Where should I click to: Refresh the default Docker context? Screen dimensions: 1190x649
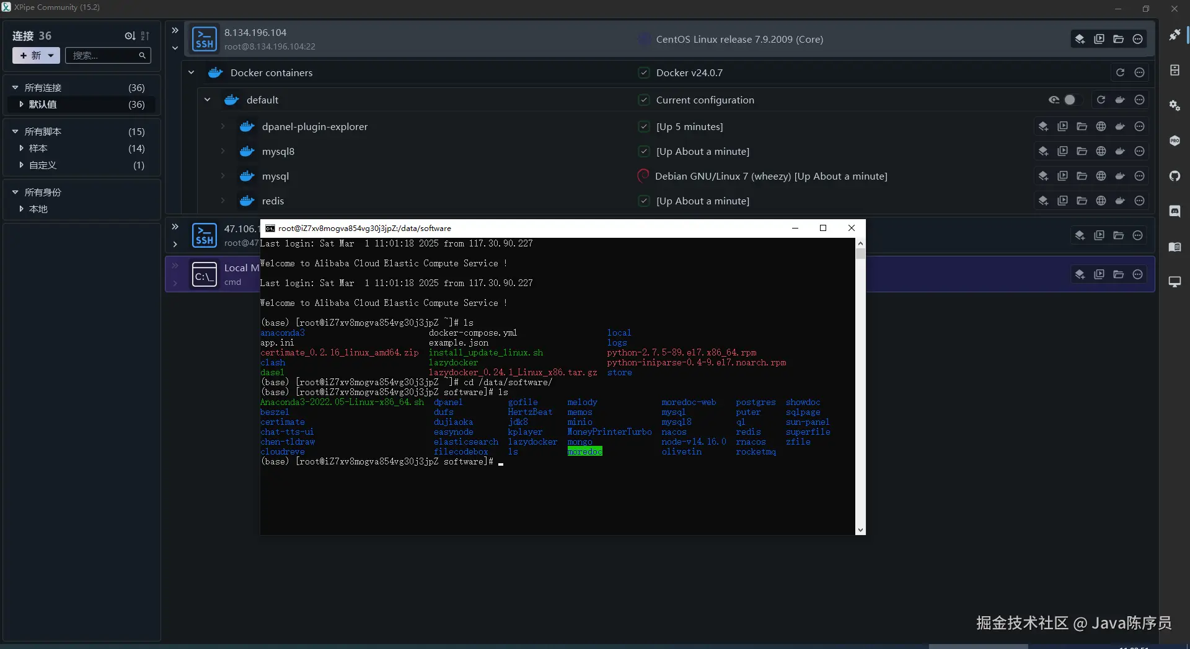tap(1101, 100)
